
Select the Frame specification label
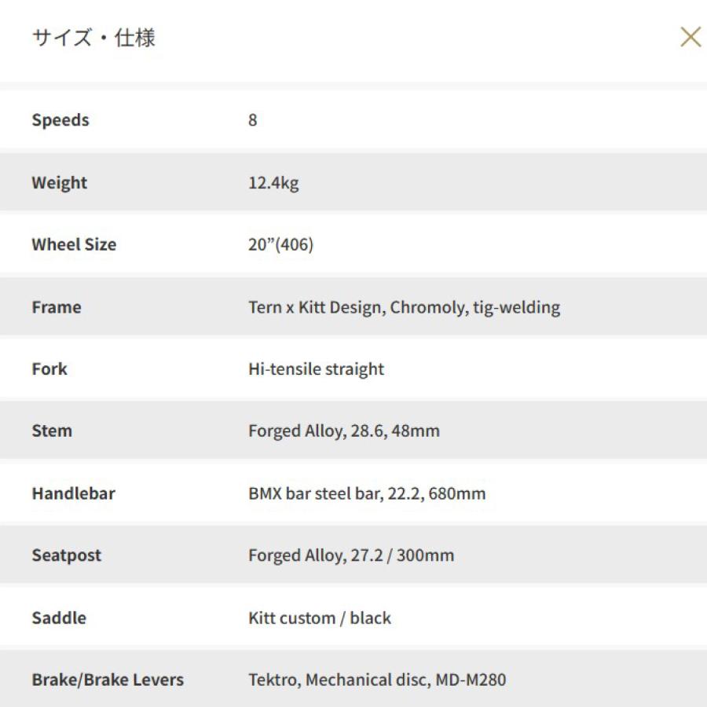point(56,306)
